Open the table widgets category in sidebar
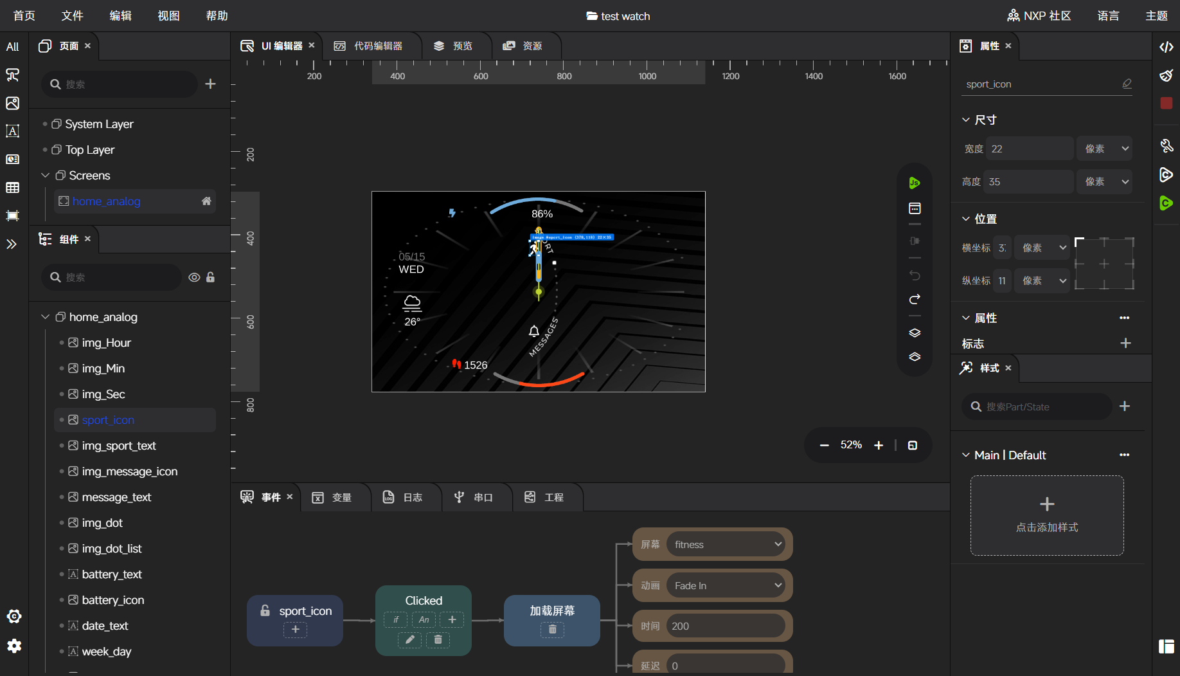 tap(13, 188)
